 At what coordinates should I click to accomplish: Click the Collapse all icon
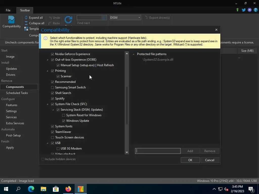(26, 23)
